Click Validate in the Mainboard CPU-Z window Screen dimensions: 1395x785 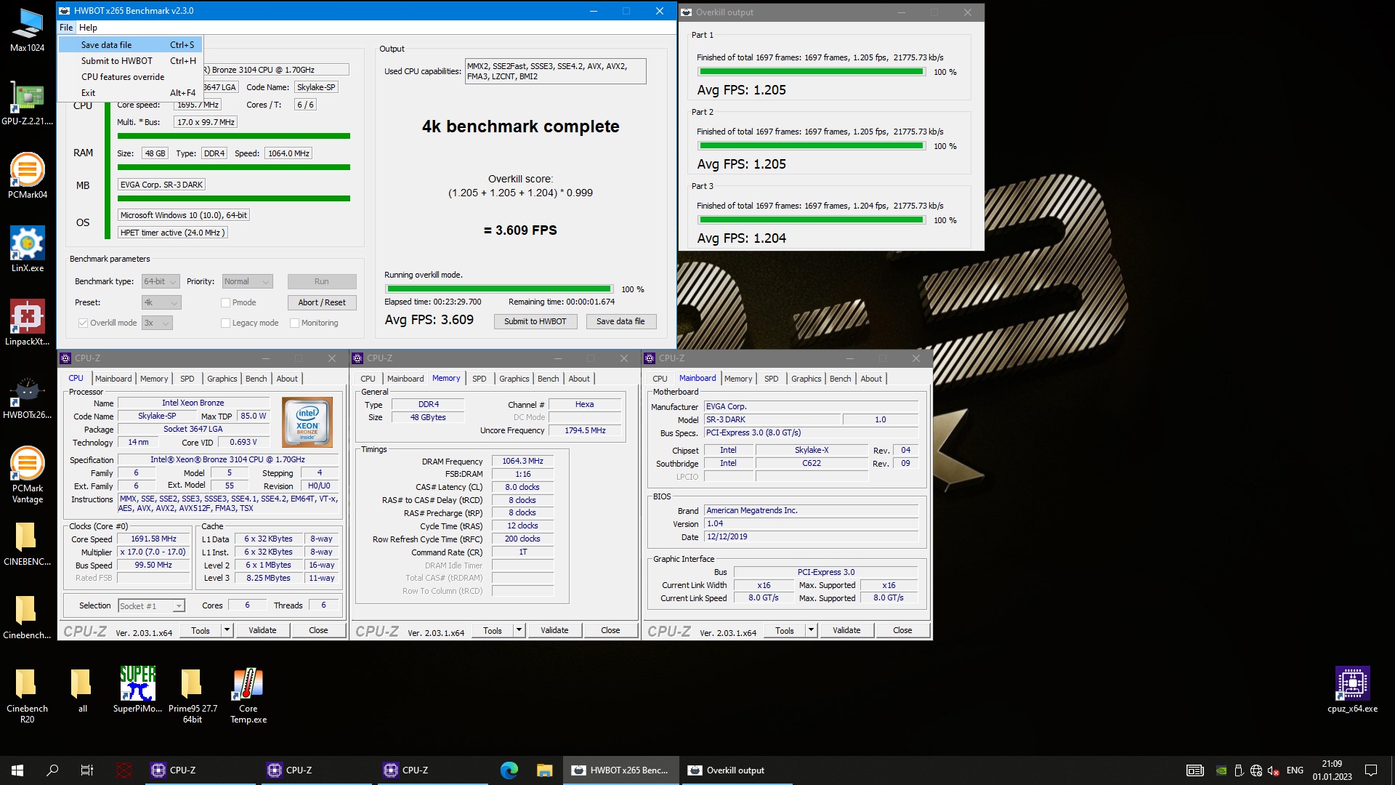pyautogui.click(x=846, y=630)
